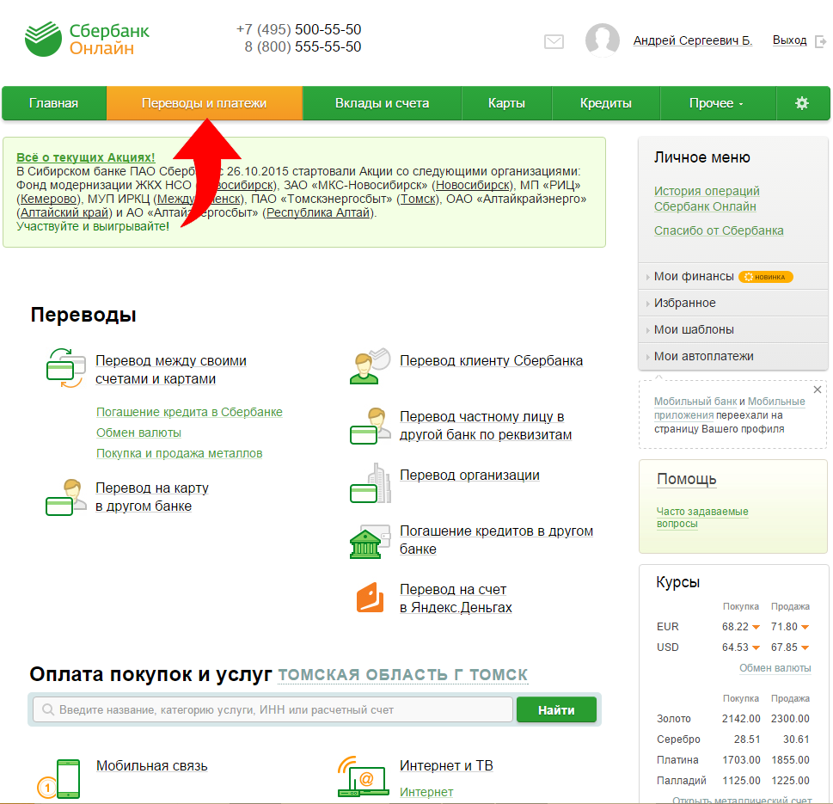
Task: Open settings via the gear icon
Action: pyautogui.click(x=802, y=103)
